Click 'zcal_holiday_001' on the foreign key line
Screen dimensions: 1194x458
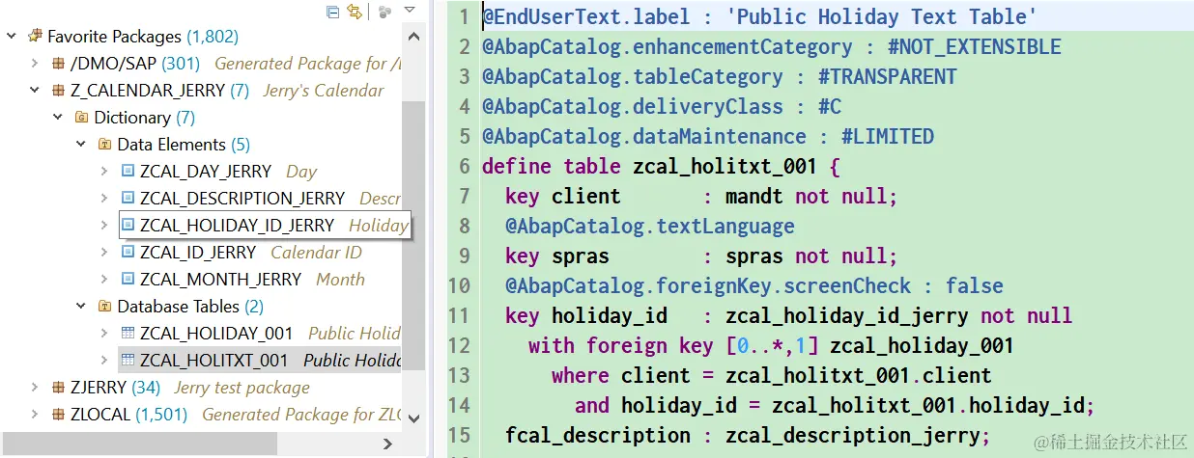[923, 345]
